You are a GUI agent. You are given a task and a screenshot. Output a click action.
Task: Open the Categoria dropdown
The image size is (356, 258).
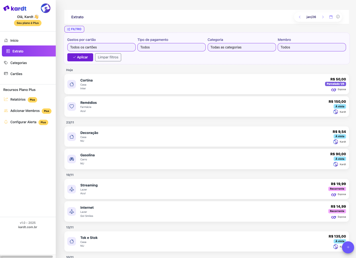click(242, 47)
